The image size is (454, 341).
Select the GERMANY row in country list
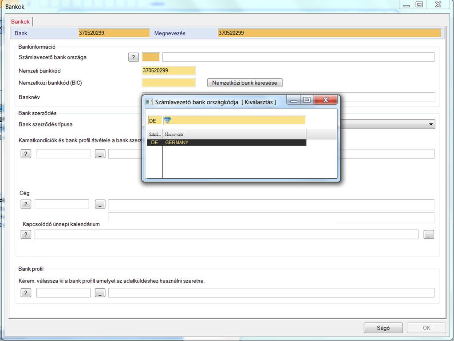pos(227,142)
